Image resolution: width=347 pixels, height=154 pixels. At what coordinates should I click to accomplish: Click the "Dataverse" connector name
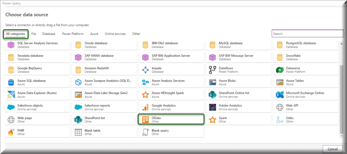tap(293, 68)
